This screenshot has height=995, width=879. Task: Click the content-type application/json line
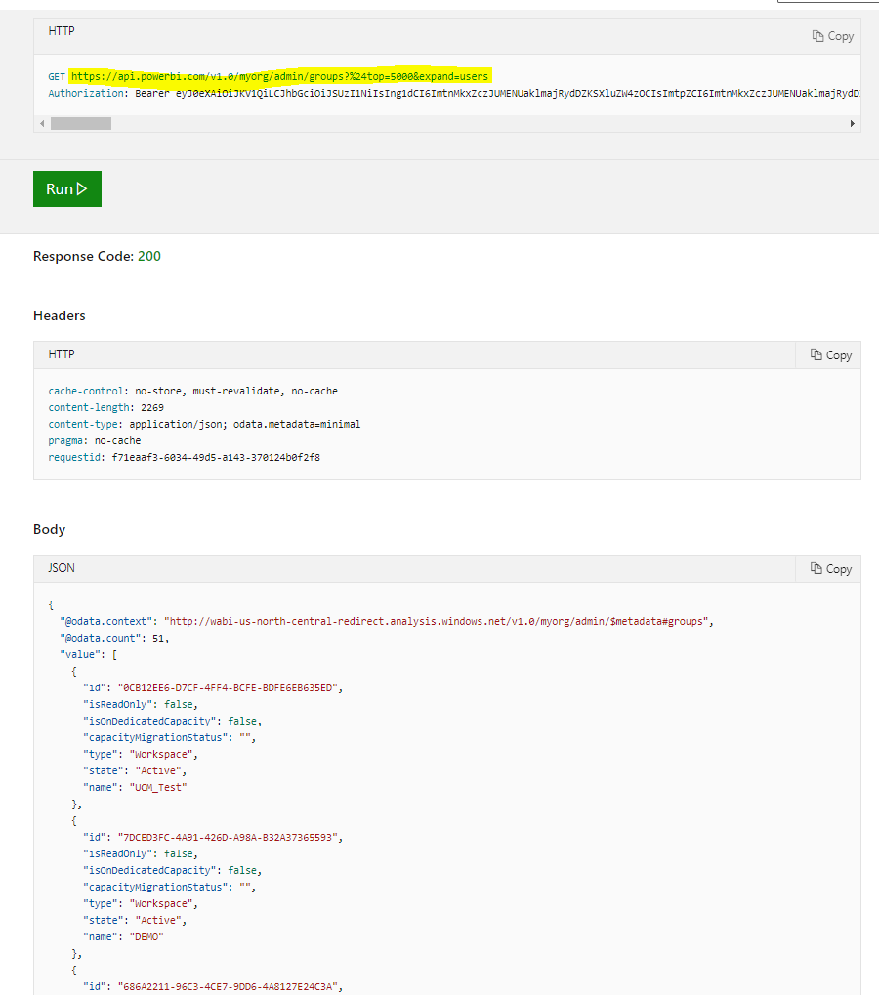tap(204, 424)
